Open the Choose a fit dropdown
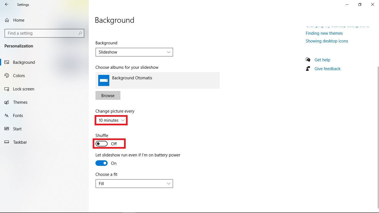This screenshot has height=213, width=379. click(134, 184)
